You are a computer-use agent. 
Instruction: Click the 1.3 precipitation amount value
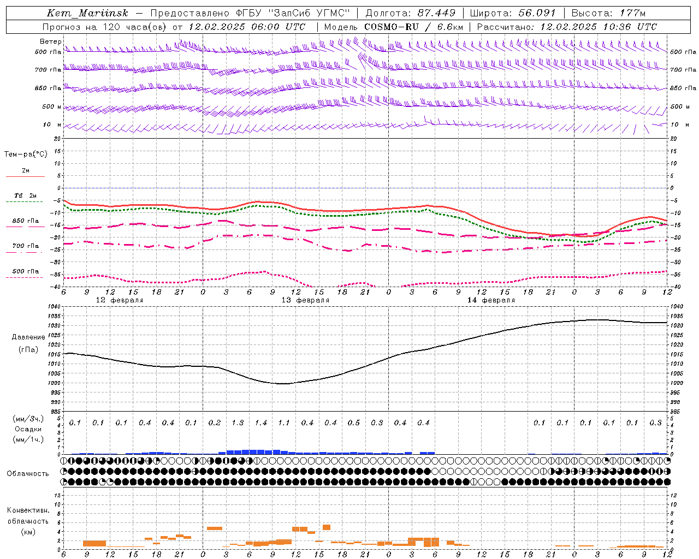click(x=238, y=423)
